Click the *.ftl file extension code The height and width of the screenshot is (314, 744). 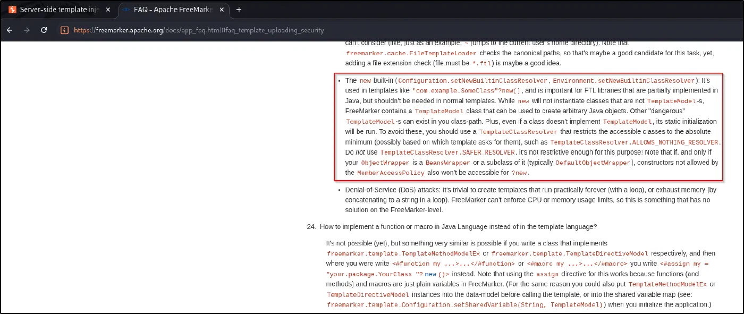pos(483,63)
